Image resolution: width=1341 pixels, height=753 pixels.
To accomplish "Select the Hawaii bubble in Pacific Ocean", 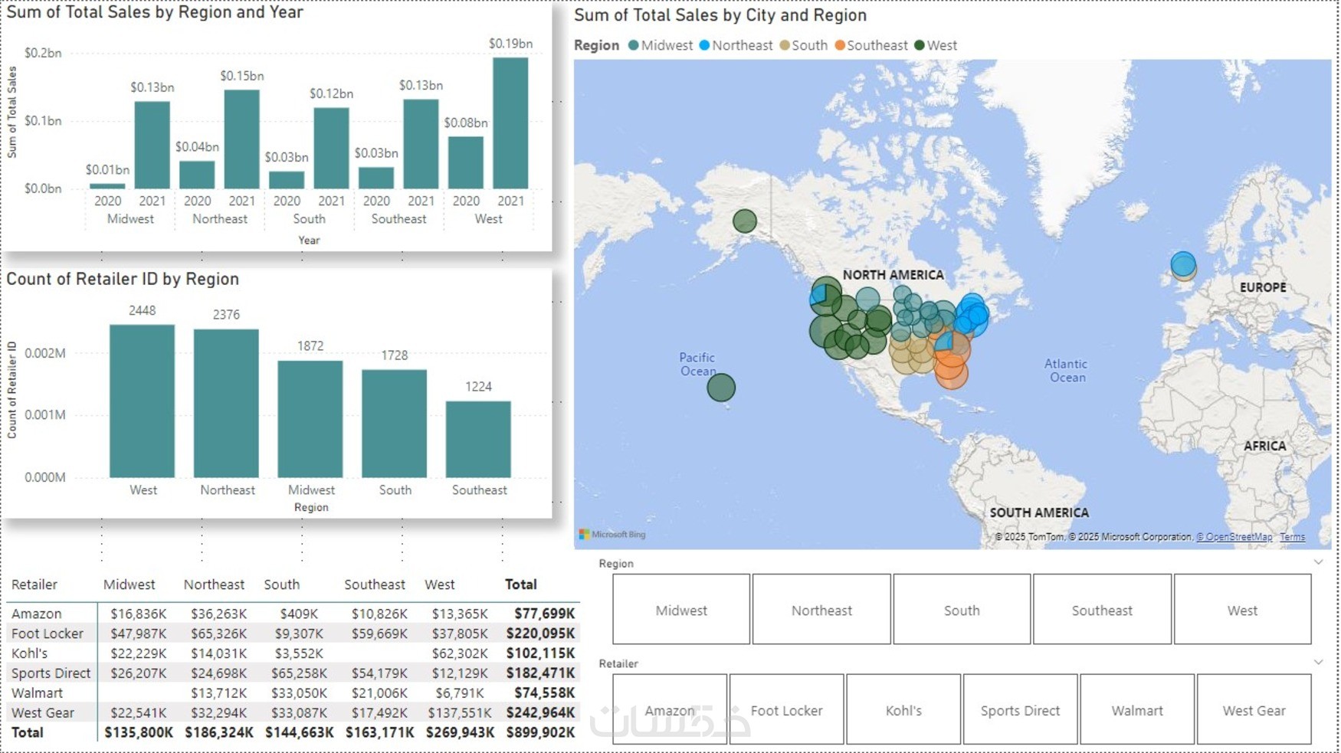I will click(720, 388).
